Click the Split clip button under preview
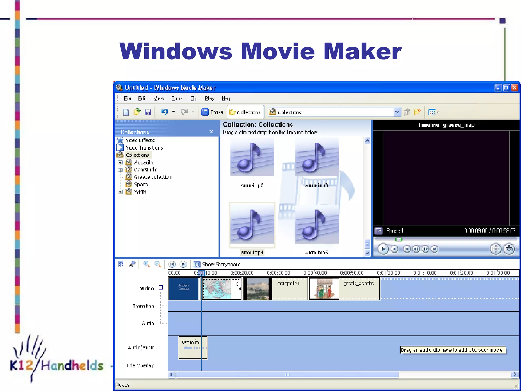Viewport: 521px width, 391px height. (x=496, y=249)
